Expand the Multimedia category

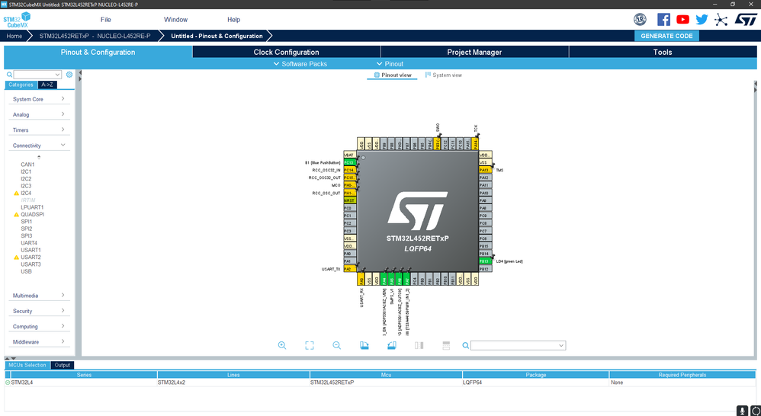(x=39, y=296)
